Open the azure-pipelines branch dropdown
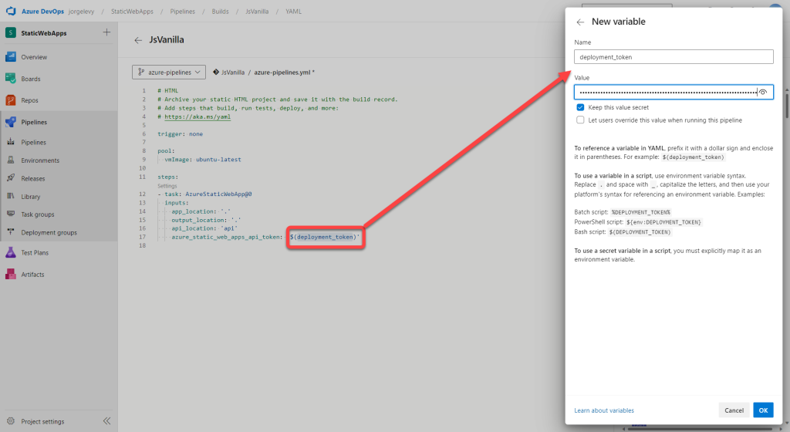The height and width of the screenshot is (432, 790). pyautogui.click(x=169, y=72)
